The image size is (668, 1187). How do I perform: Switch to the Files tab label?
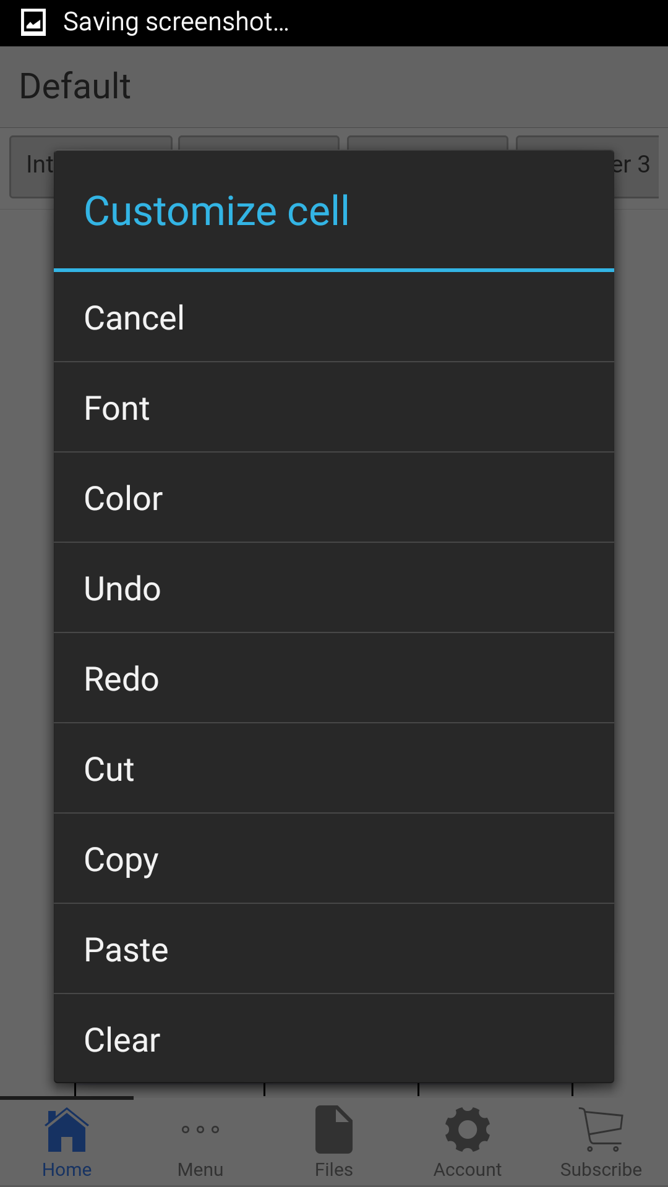pos(334,1170)
